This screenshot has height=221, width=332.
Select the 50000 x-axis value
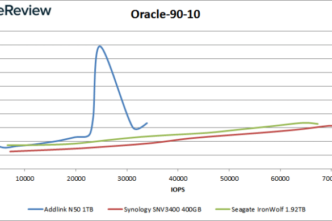[229, 178]
